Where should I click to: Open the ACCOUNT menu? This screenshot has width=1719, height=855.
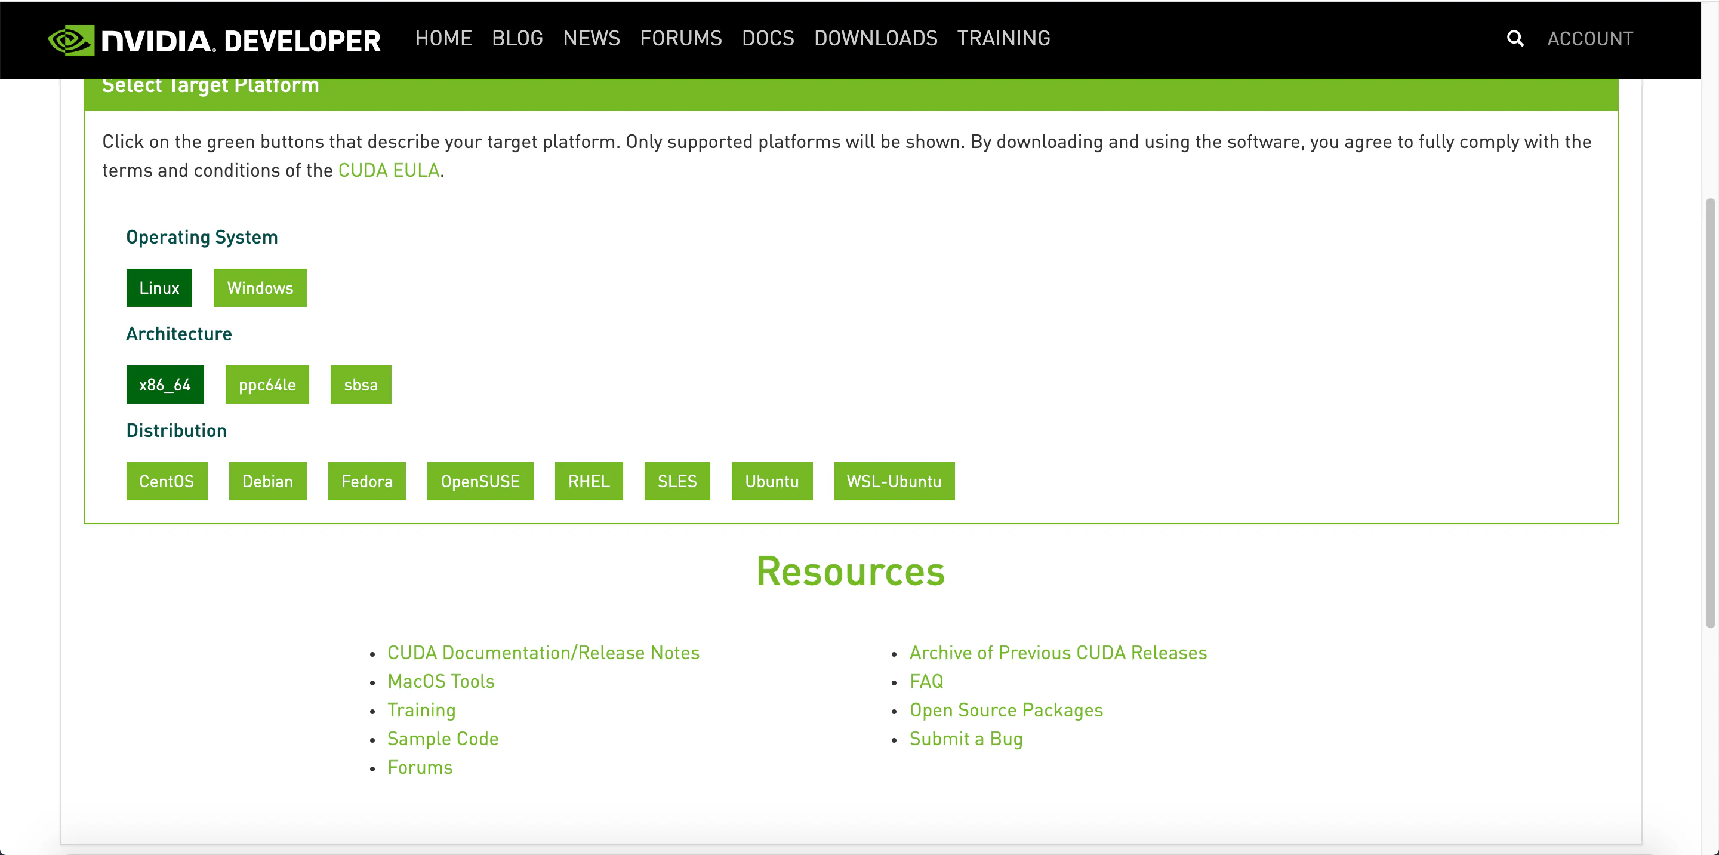tap(1589, 39)
